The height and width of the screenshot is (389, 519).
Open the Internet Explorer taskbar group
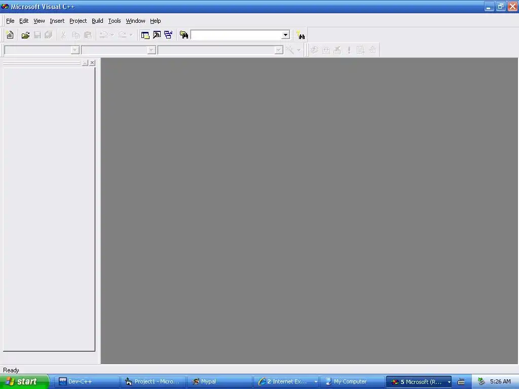coord(286,381)
